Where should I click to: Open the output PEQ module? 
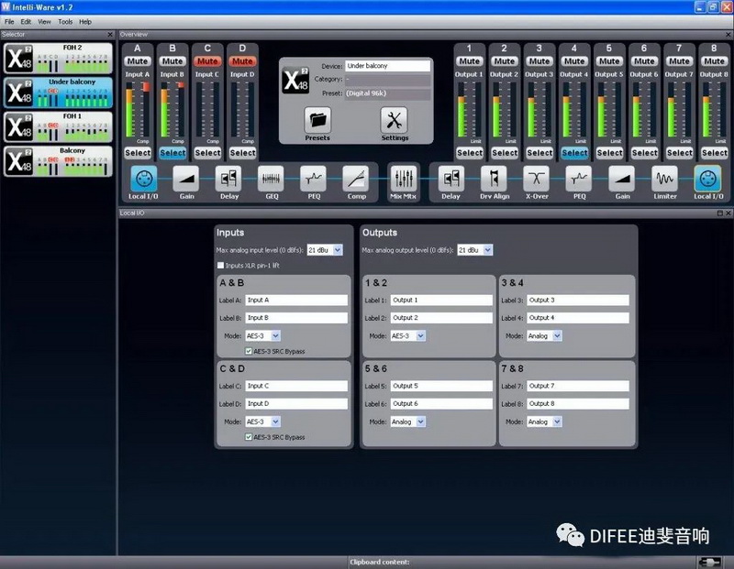click(x=579, y=179)
